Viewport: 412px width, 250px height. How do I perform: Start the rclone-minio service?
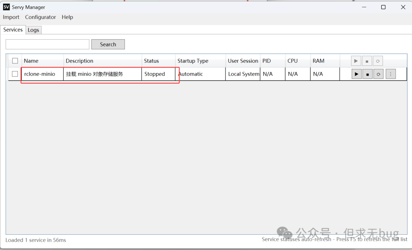click(x=356, y=74)
